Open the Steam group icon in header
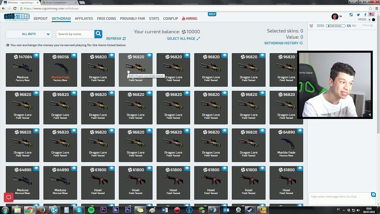Image resolution: width=380 pixels, height=214 pixels. pos(351,15)
